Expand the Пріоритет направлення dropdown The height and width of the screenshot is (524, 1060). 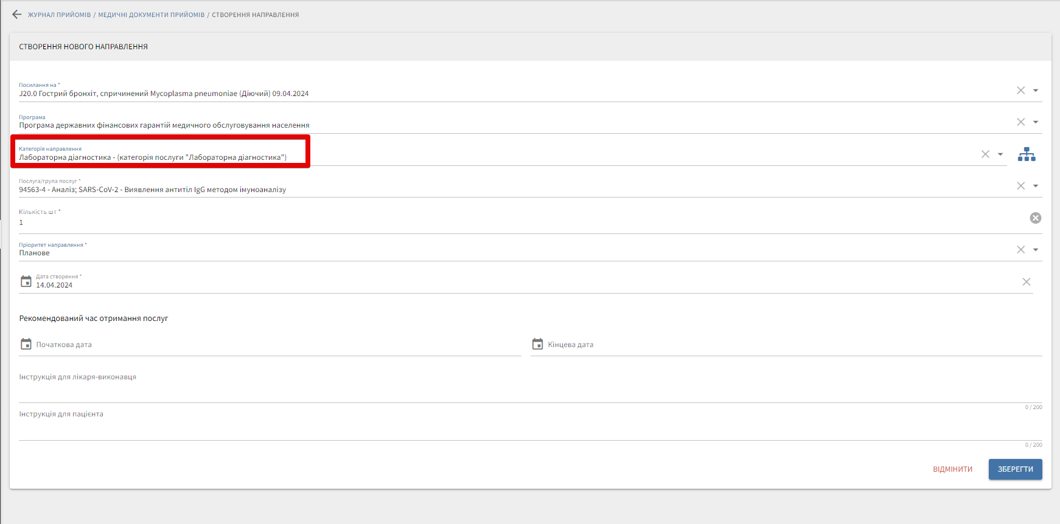1036,250
